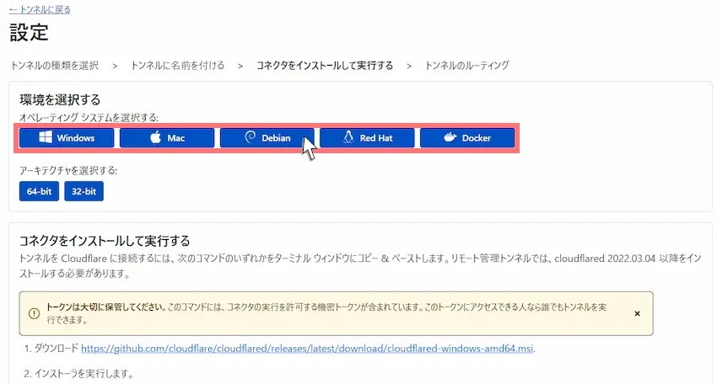The width and height of the screenshot is (717, 384).
Task: Click the Windows logo icon
Action: pyautogui.click(x=46, y=137)
